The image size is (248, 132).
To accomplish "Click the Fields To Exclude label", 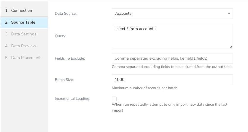I will point(70,58).
